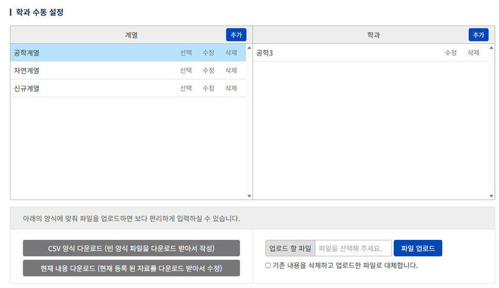Modify 신규계열 using 수정
This screenshot has height=288, width=499.
[x=208, y=88]
